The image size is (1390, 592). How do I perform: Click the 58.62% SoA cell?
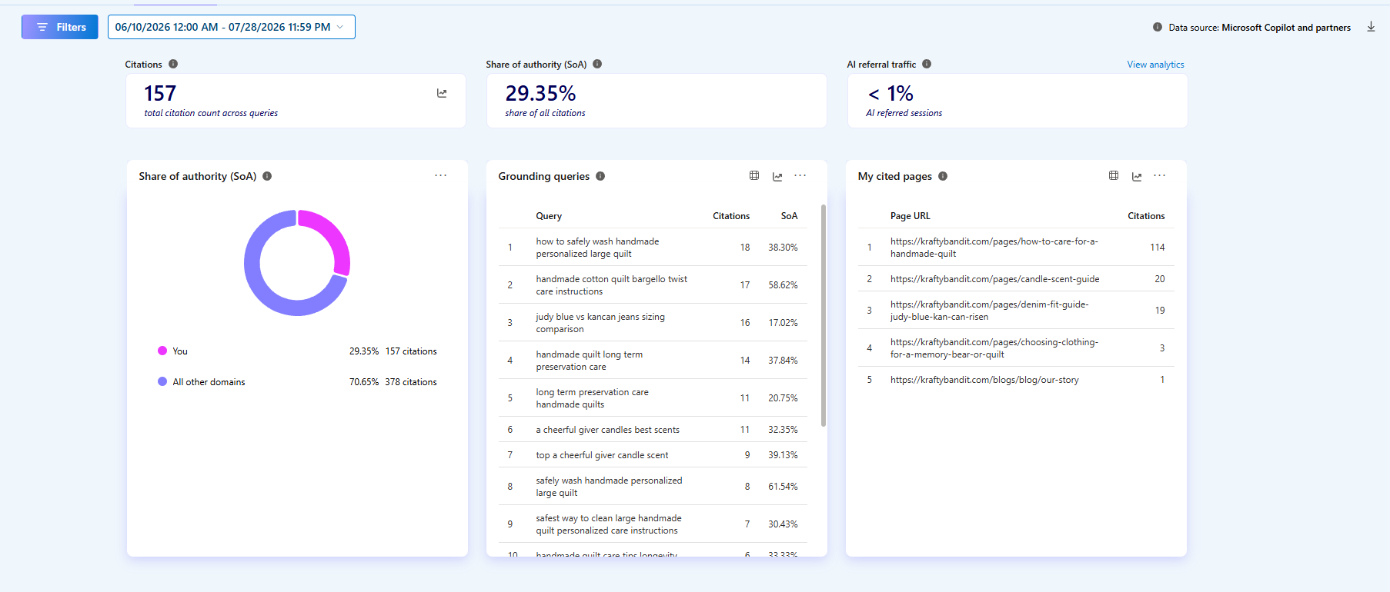(783, 285)
